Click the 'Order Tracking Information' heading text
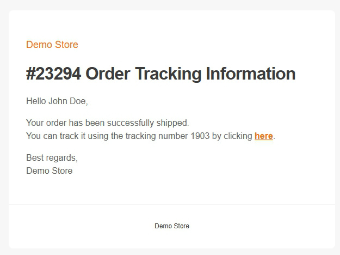 pyautogui.click(x=190, y=74)
